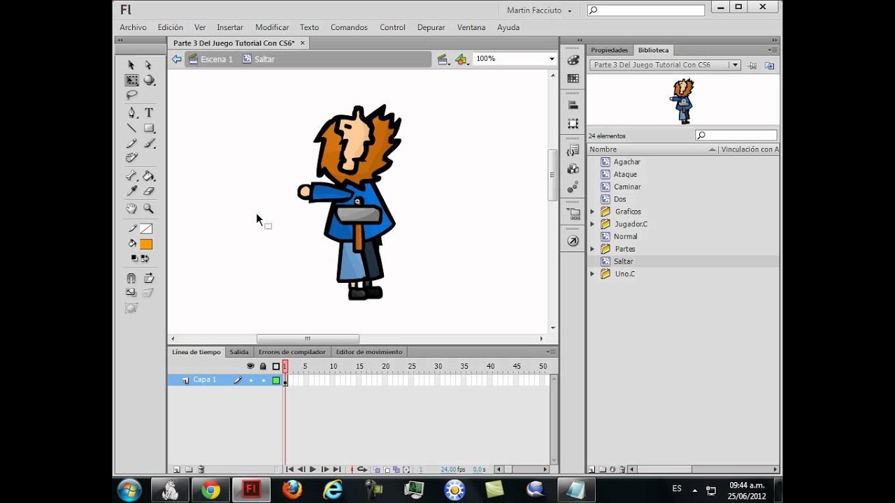Image resolution: width=895 pixels, height=503 pixels.
Task: Toggle outline view for all layers
Action: 275,366
